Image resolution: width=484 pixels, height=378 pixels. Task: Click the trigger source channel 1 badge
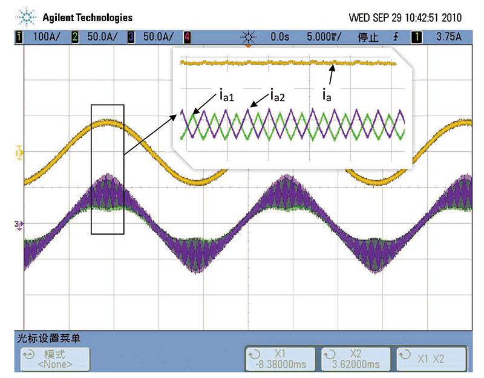[416, 37]
